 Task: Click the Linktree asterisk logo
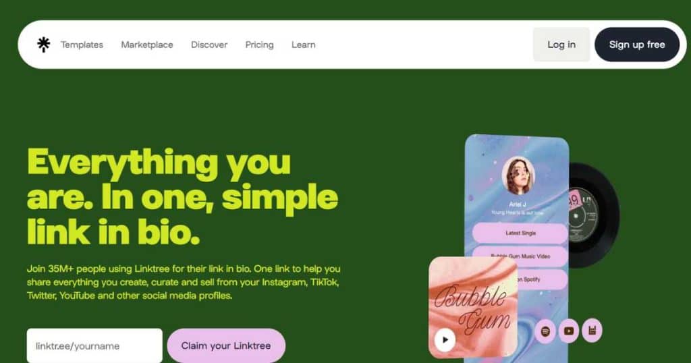click(x=43, y=45)
